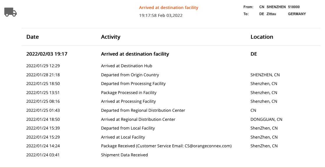Click the 2022/01/24 15:39 date cell

pyautogui.click(x=43, y=128)
